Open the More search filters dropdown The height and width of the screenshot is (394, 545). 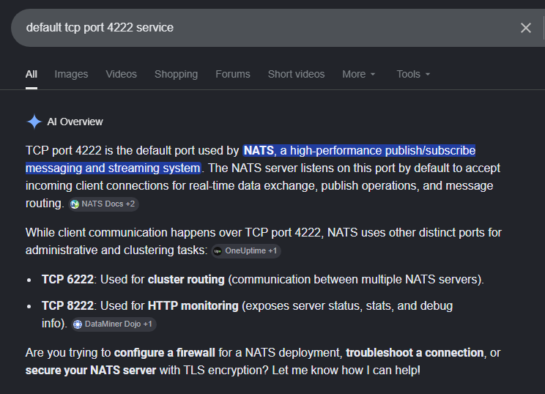pos(359,74)
